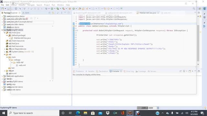Expand the Maven Dependencies node
This screenshot has height=116, width=207.
(5, 49)
